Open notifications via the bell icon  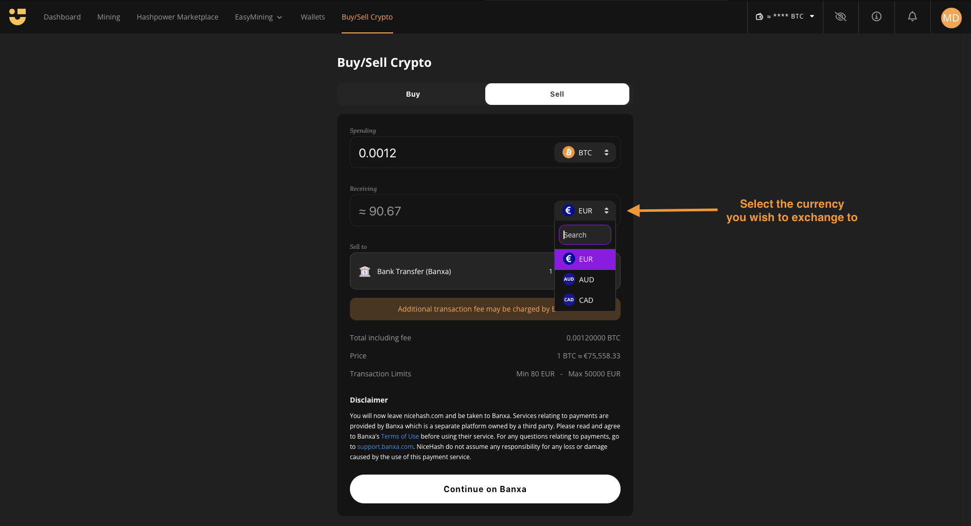pyautogui.click(x=912, y=16)
